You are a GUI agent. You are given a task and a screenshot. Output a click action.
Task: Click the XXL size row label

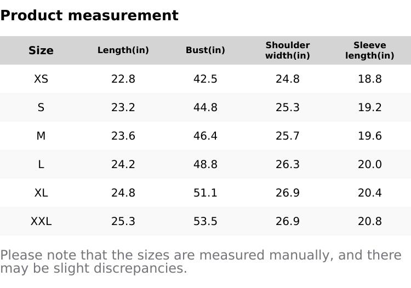click(x=41, y=221)
